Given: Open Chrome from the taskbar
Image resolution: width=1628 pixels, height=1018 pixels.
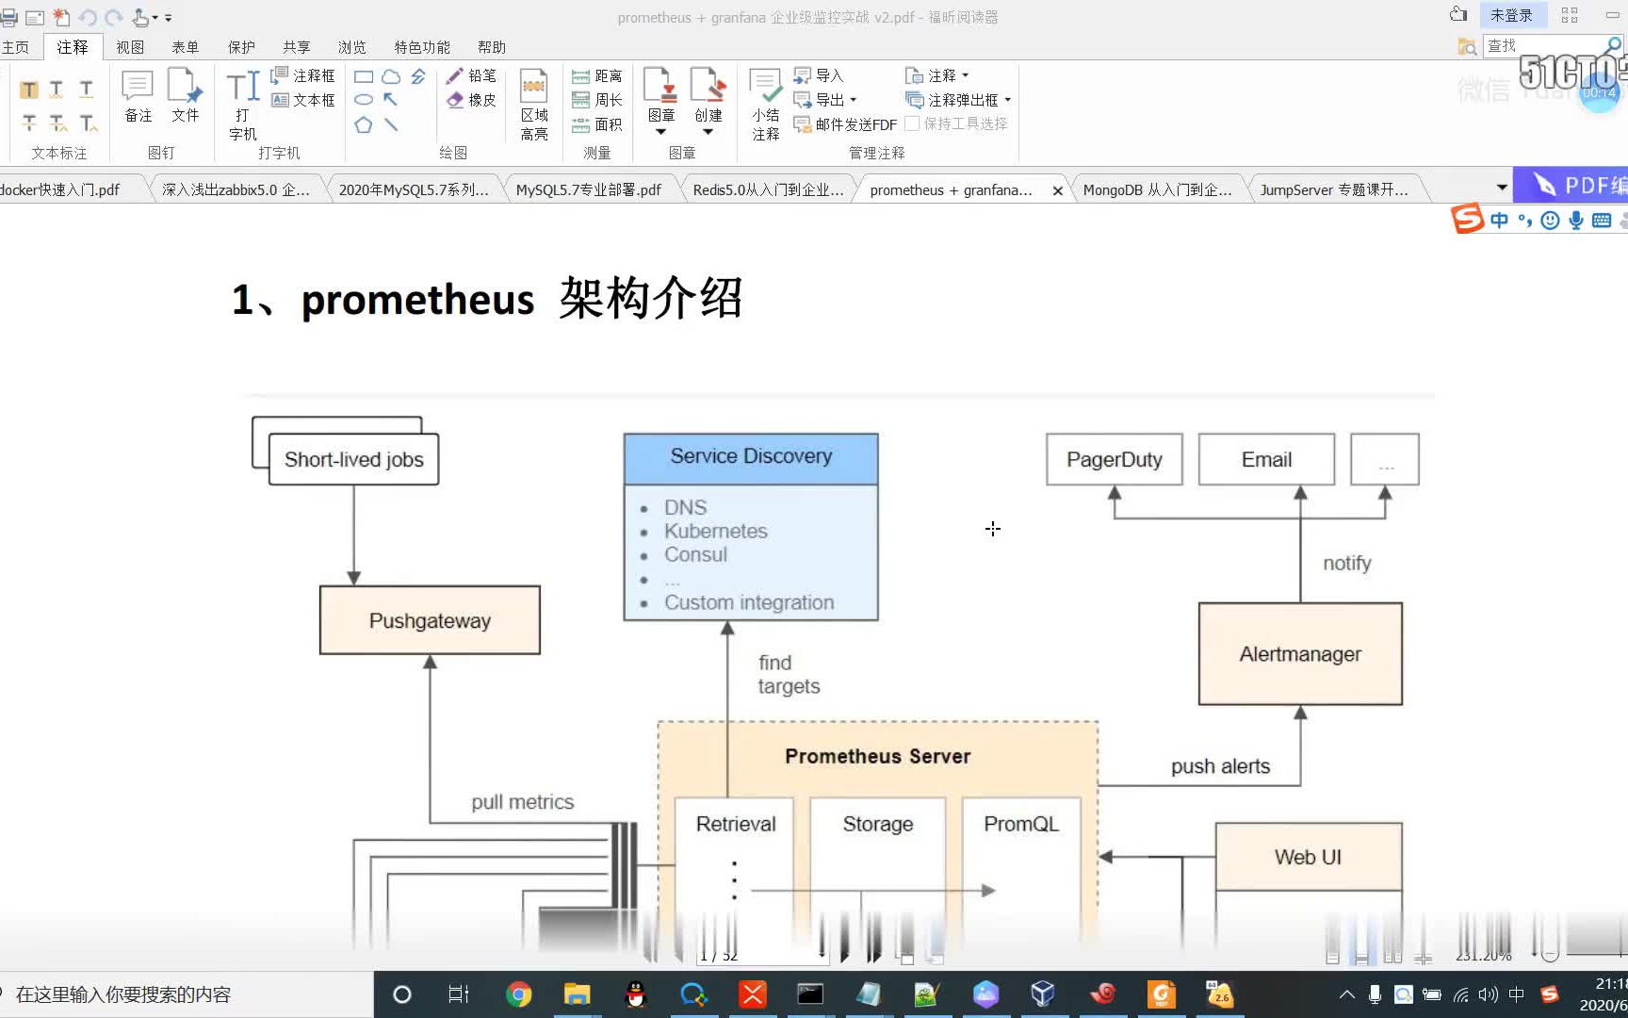Looking at the screenshot, I should point(518,994).
